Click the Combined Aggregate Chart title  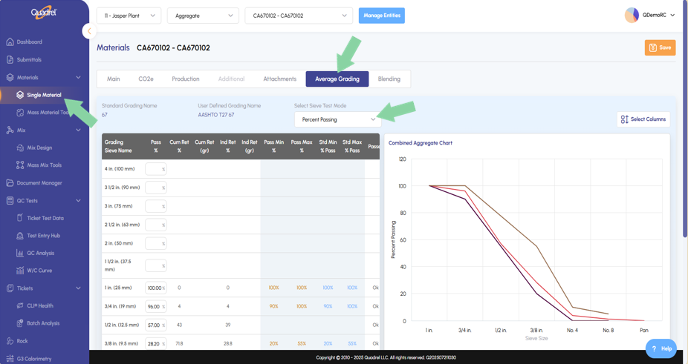[420, 143]
